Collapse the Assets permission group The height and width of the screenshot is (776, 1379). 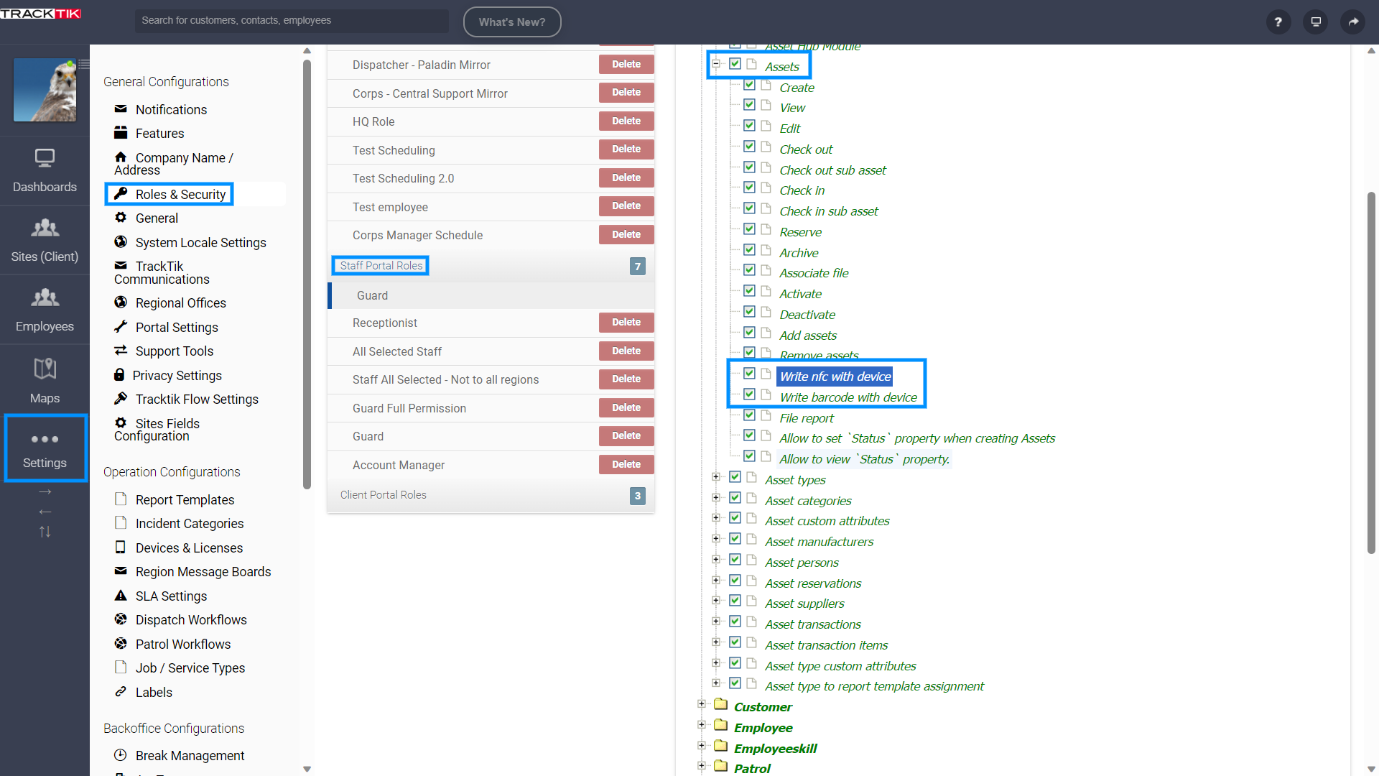(715, 63)
